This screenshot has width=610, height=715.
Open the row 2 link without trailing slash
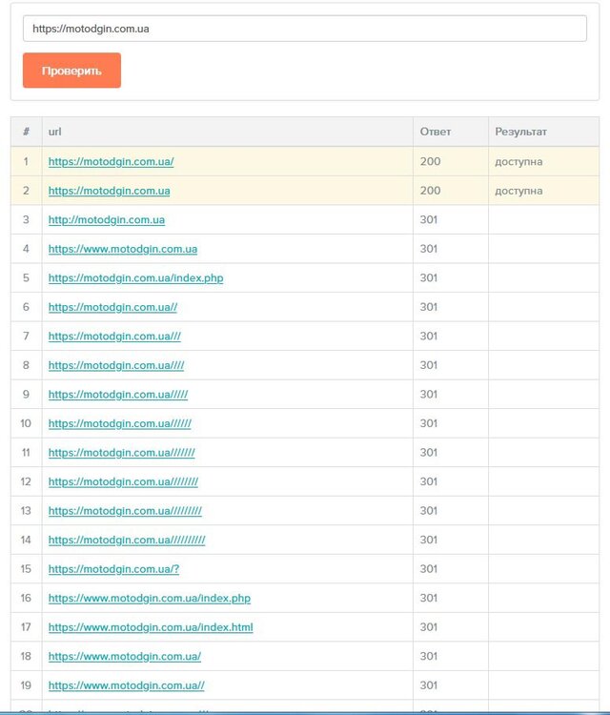109,191
